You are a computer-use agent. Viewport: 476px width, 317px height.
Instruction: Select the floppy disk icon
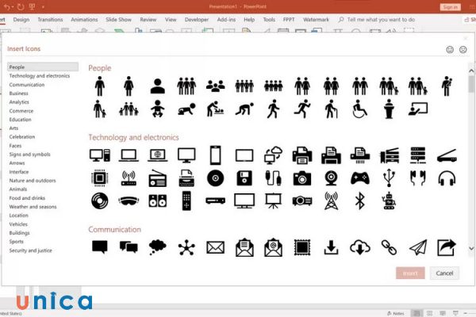point(244,178)
